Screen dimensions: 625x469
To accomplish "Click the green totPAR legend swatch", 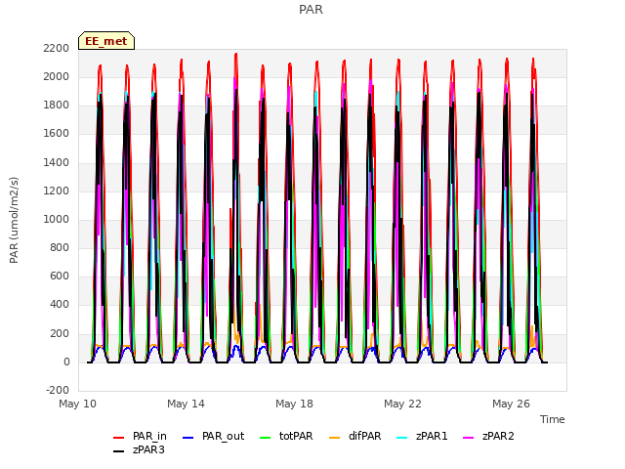I will tap(266, 438).
